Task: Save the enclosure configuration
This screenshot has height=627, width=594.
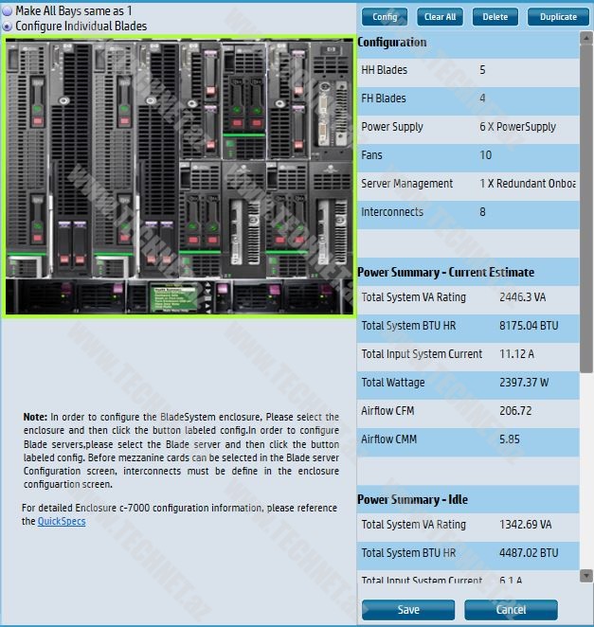Action: [x=408, y=609]
